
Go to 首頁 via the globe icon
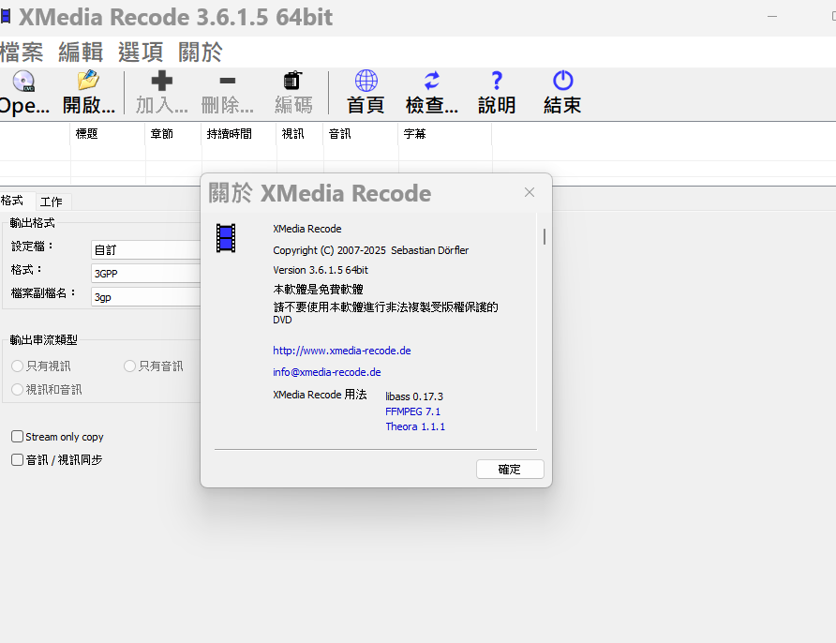[x=366, y=81]
